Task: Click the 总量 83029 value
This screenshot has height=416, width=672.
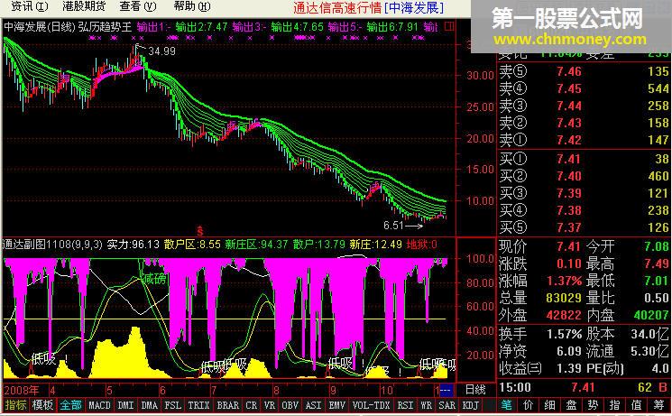Action: click(x=564, y=298)
